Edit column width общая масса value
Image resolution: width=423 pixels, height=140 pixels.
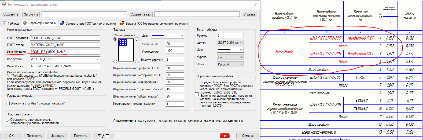[x=175, y=96]
